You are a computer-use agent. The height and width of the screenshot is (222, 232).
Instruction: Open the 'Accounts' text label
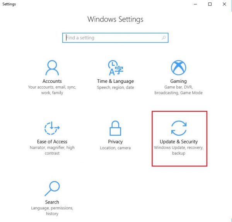(x=52, y=81)
